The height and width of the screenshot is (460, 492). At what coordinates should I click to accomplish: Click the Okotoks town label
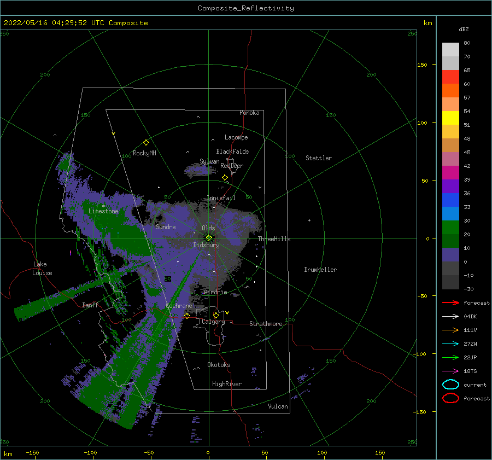(219, 365)
